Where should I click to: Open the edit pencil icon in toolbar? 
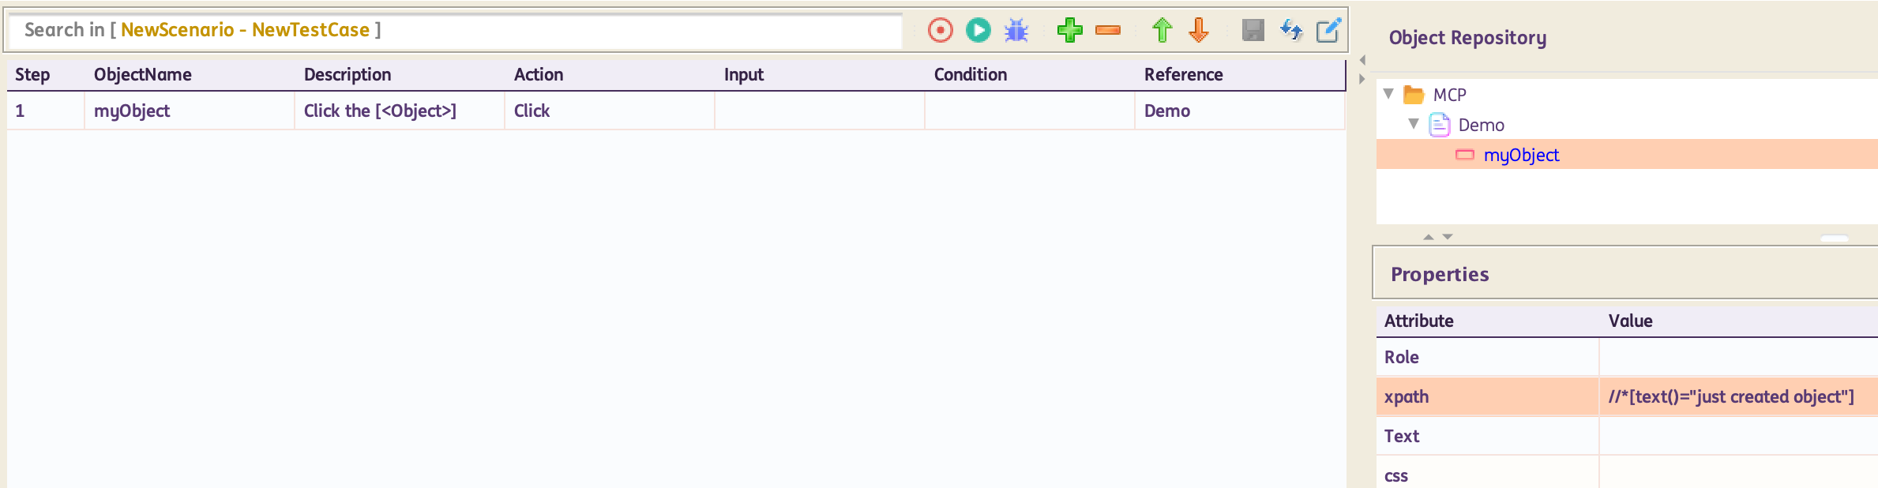pyautogui.click(x=1328, y=31)
